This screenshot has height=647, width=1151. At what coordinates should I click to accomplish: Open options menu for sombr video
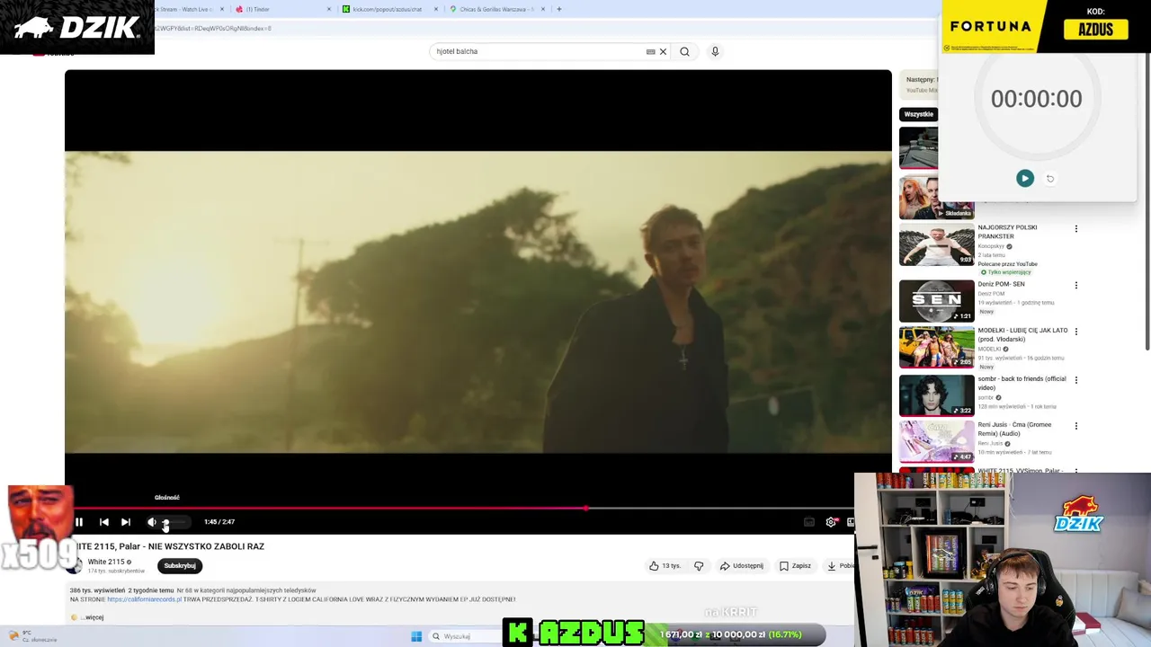(x=1076, y=380)
